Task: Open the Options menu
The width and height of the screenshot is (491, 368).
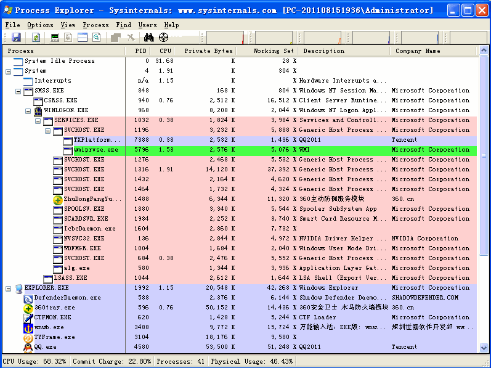Action: (40, 25)
